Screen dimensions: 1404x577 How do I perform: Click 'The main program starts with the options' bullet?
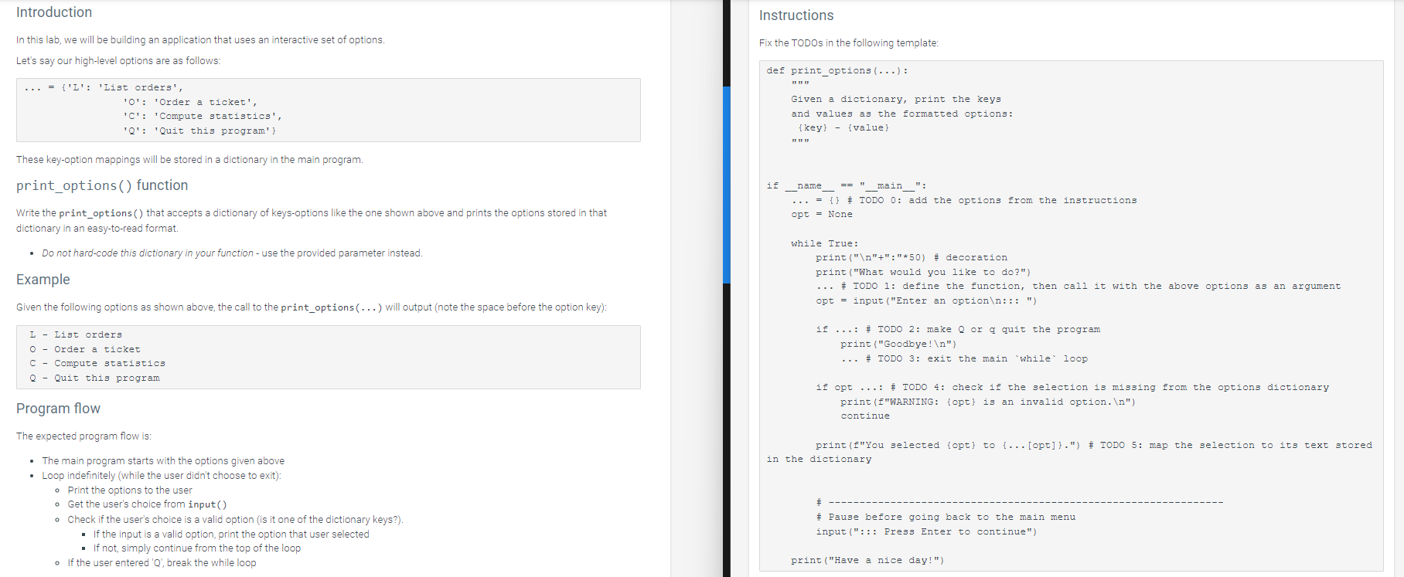click(x=163, y=461)
